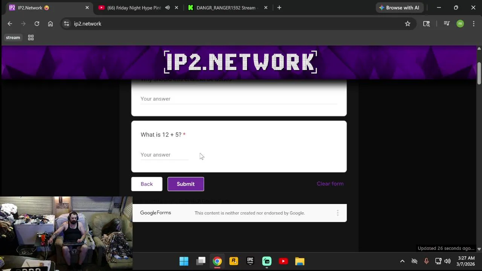Open the Chrome three-dot menu

click(473, 24)
